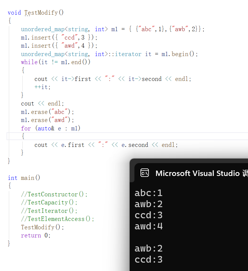
Task: Click the first awb:2 console output line
Action: tap(149, 204)
